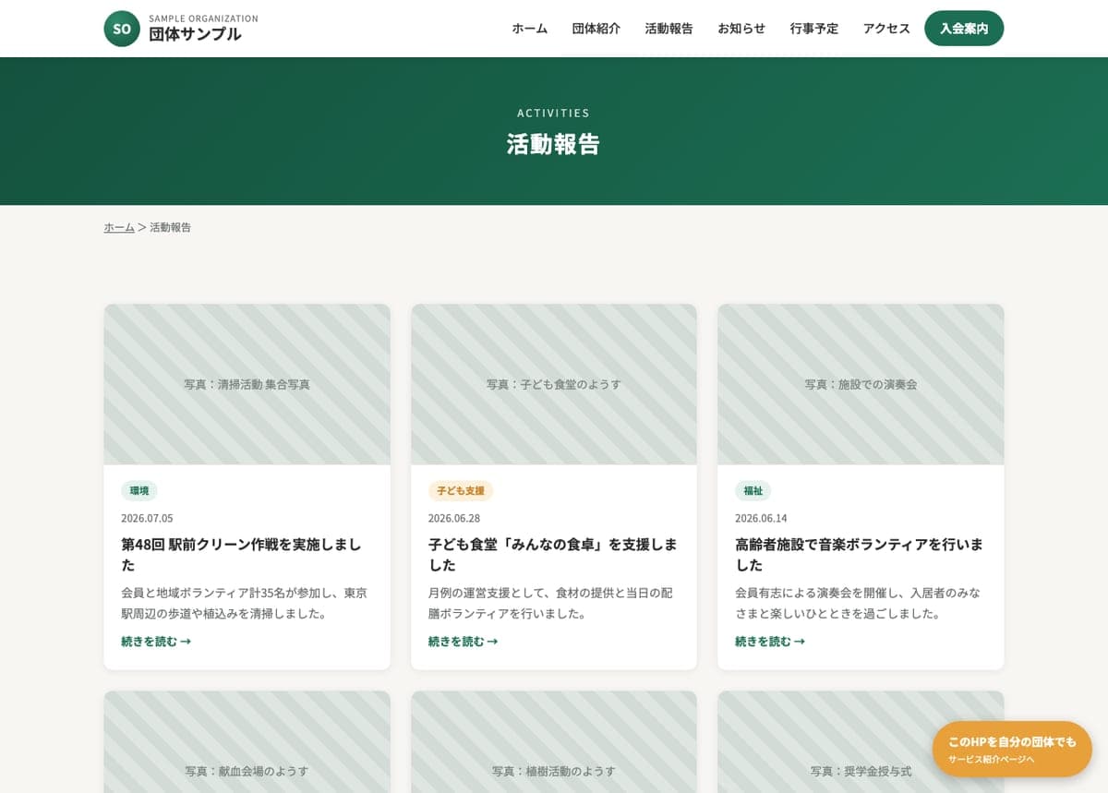Open article 第48回 駅前クリーン作戦を実施しました
The height and width of the screenshot is (793, 1108).
[242, 554]
